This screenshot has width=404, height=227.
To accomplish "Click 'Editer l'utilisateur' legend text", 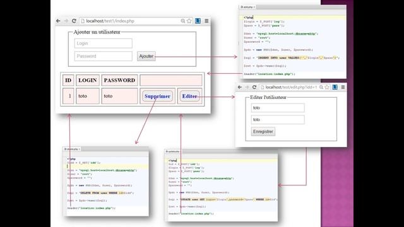I will tap(268, 97).
